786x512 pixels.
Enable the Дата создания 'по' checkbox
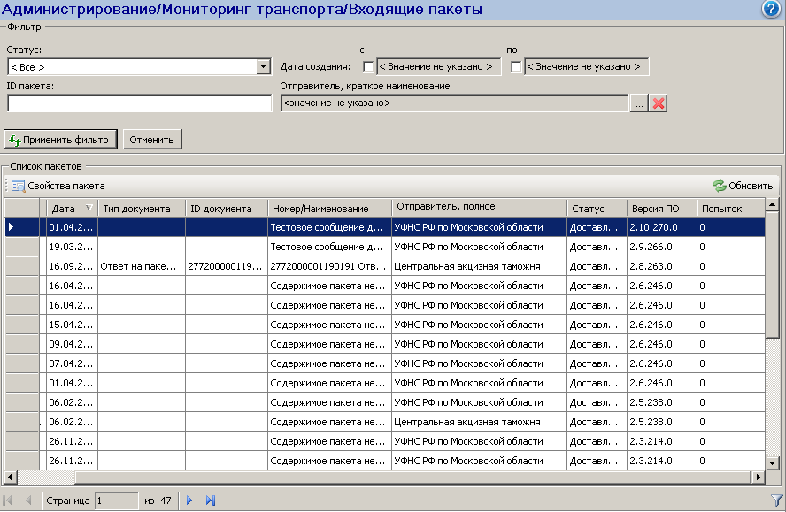pos(515,66)
